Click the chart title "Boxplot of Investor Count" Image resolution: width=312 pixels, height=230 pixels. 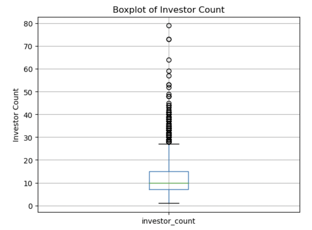click(x=168, y=10)
